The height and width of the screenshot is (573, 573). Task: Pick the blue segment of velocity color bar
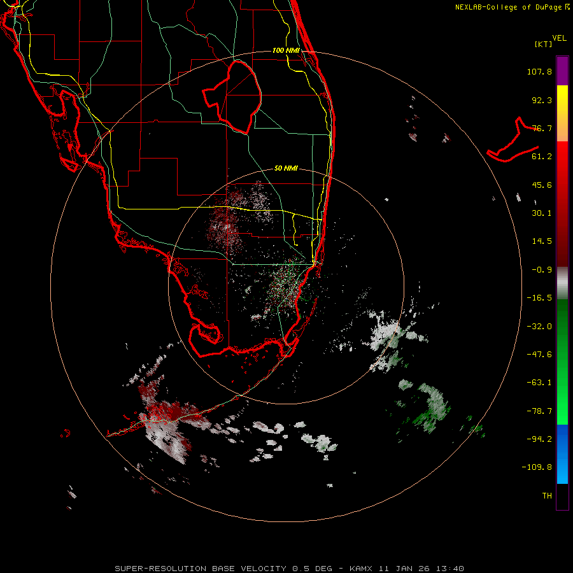click(x=562, y=454)
